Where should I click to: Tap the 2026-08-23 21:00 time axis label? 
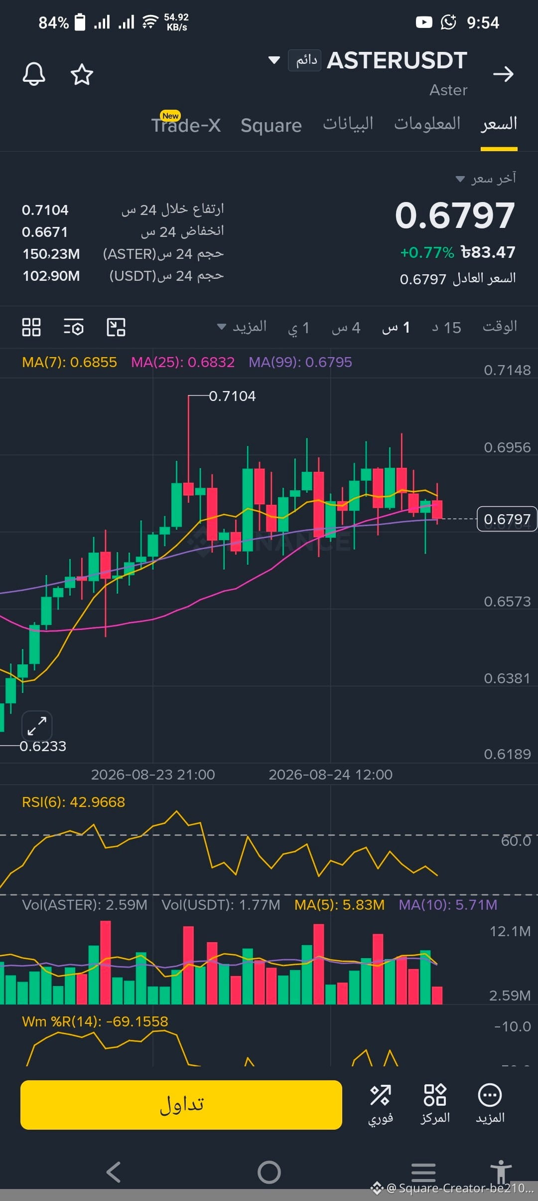tap(153, 775)
